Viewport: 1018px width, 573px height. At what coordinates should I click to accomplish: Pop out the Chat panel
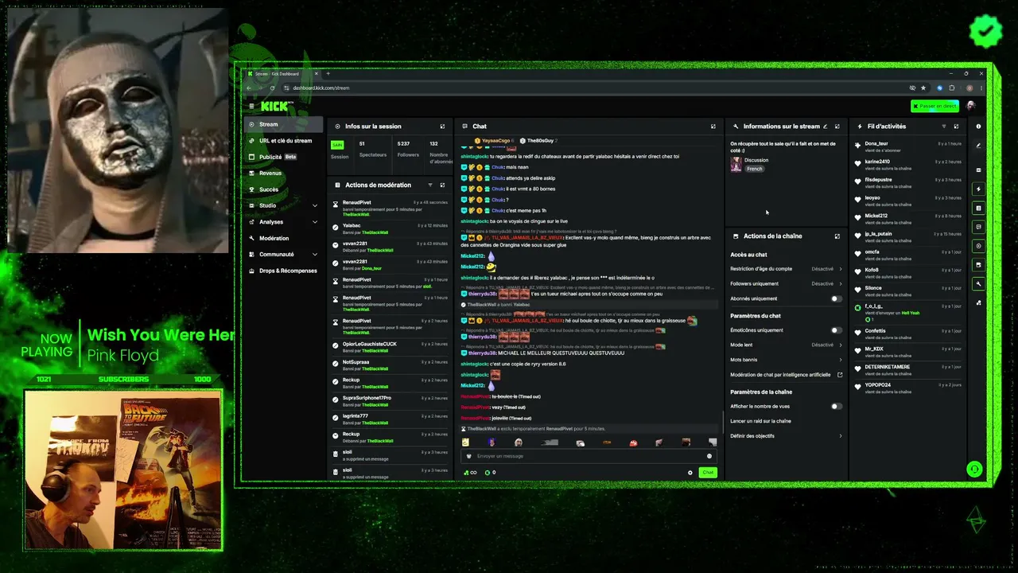(713, 126)
